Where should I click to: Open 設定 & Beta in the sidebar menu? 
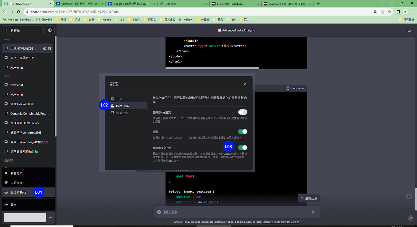click(28, 192)
